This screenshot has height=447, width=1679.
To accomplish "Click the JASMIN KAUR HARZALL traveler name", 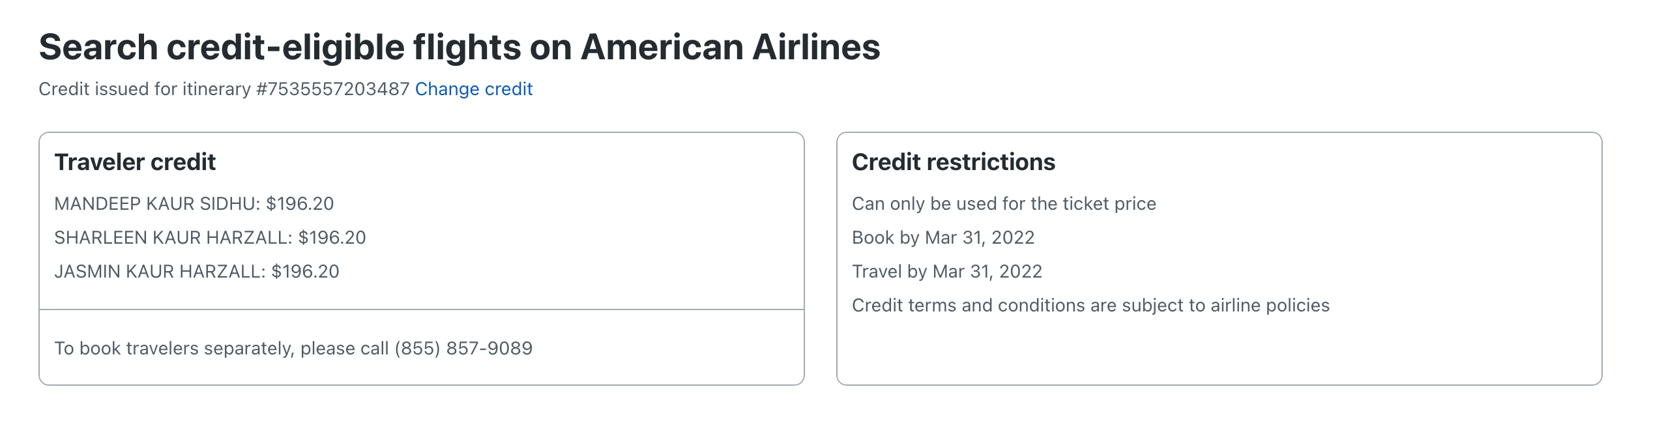I will (x=159, y=272).
